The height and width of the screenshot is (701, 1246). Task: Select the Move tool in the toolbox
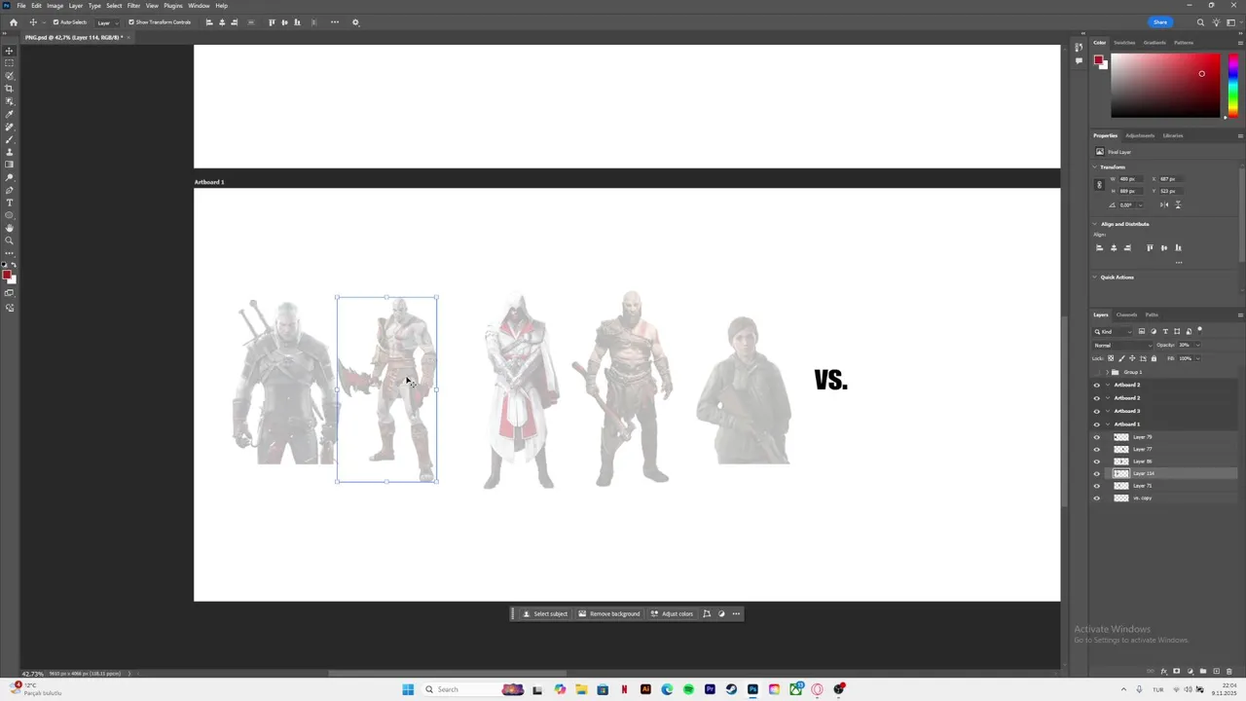(10, 51)
